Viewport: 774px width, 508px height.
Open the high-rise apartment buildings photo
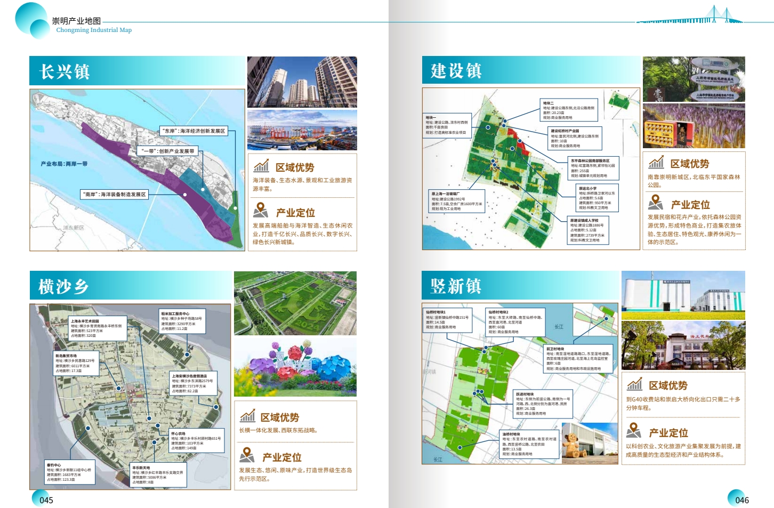[x=302, y=82]
